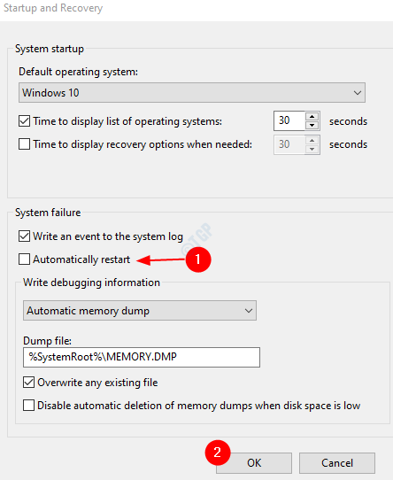Click the operating systems seconds value field
This screenshot has width=393, height=480.
coord(289,120)
